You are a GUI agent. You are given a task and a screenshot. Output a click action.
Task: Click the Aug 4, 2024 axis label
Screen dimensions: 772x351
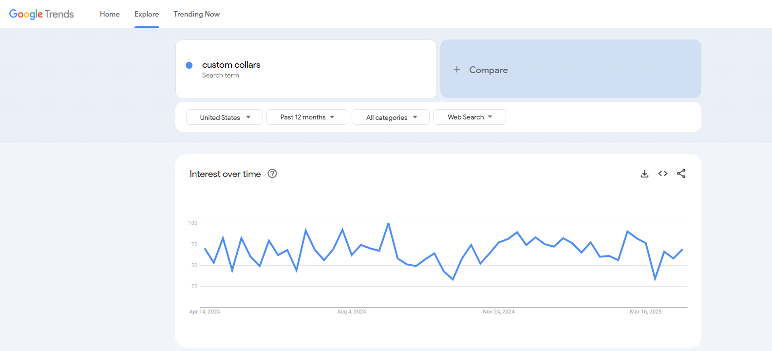tap(352, 312)
